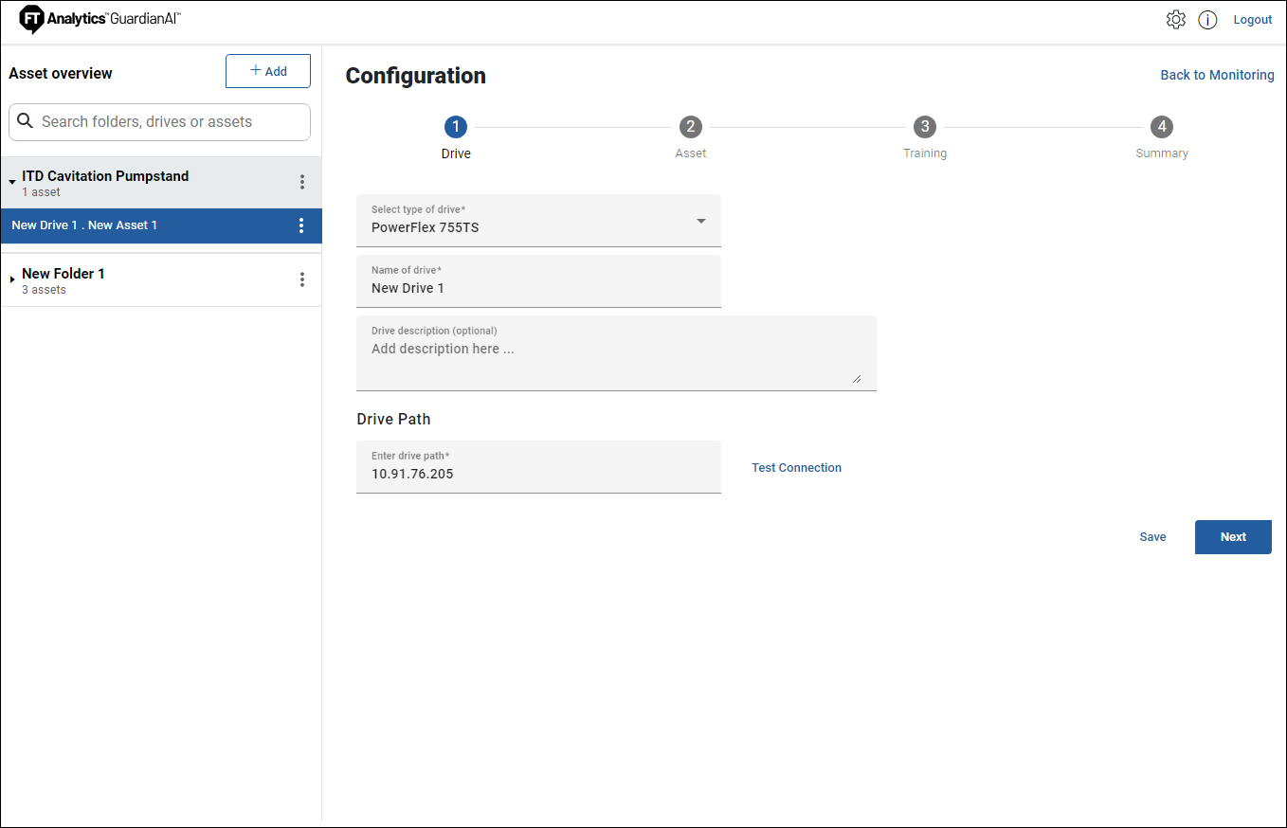Open the settings gear icon
The image size is (1287, 828).
click(x=1175, y=20)
